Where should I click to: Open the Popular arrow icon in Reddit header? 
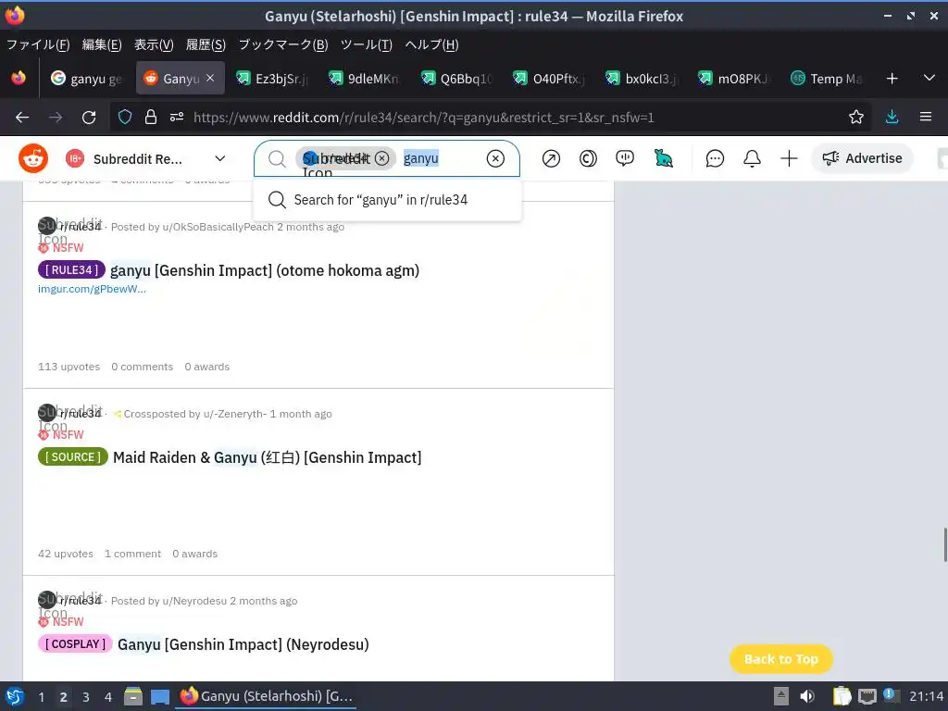point(551,158)
